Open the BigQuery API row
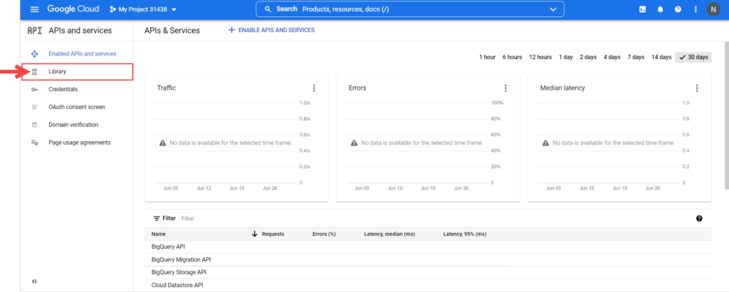 tap(428, 247)
